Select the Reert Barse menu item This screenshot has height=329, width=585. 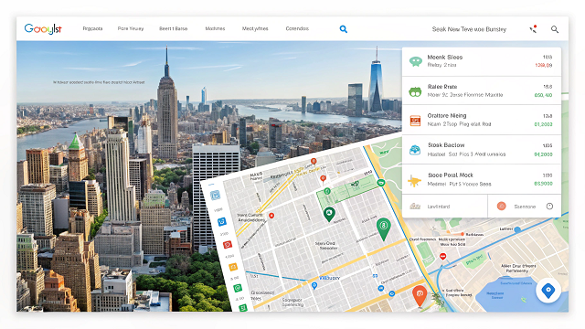click(174, 28)
